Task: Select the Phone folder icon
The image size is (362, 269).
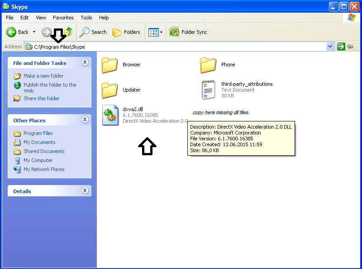Action: (208, 65)
